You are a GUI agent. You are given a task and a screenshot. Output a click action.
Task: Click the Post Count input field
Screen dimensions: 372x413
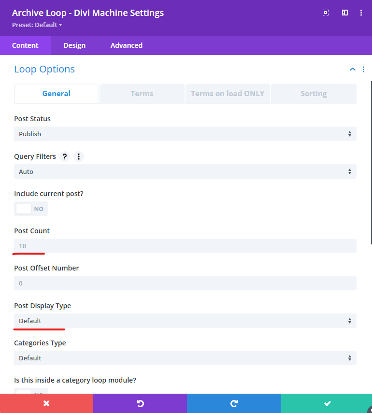(x=185, y=246)
